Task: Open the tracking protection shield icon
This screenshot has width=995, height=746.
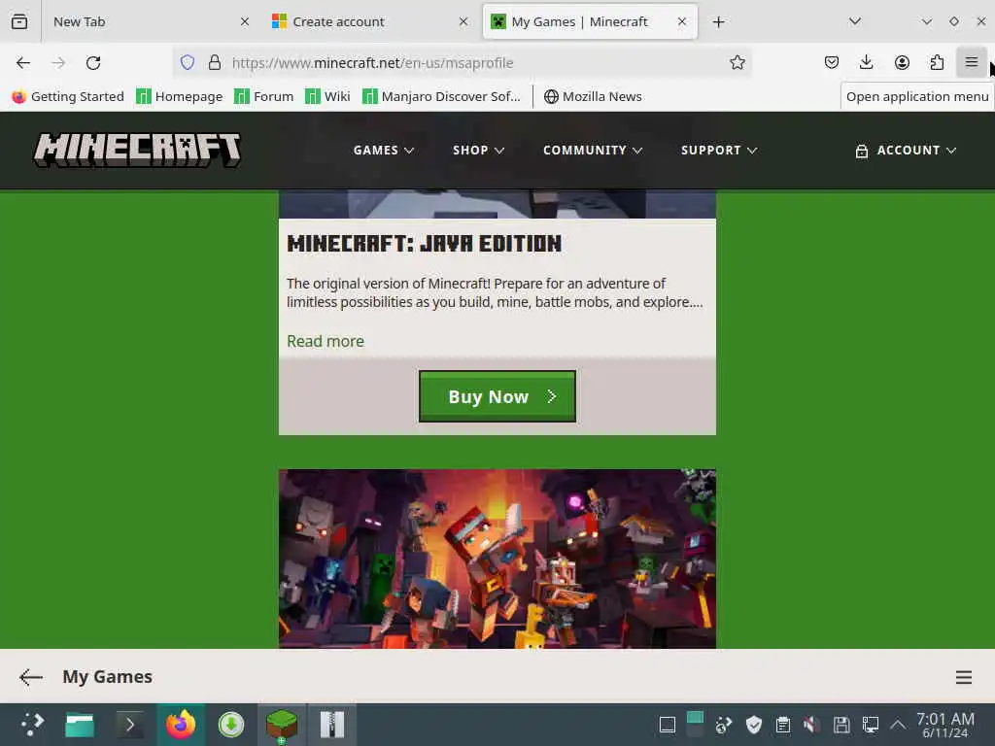Action: 188,62
